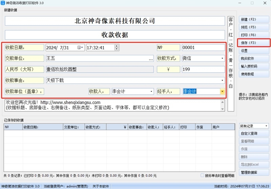Image resolution: width=271 pixels, height=189 pixels.
Task: Click the 导出到Excel button
Action: click(254, 165)
